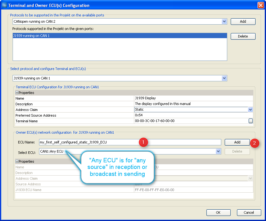266x221 pixels.
Task: Click the application icon in the title bar
Action: [4, 5]
